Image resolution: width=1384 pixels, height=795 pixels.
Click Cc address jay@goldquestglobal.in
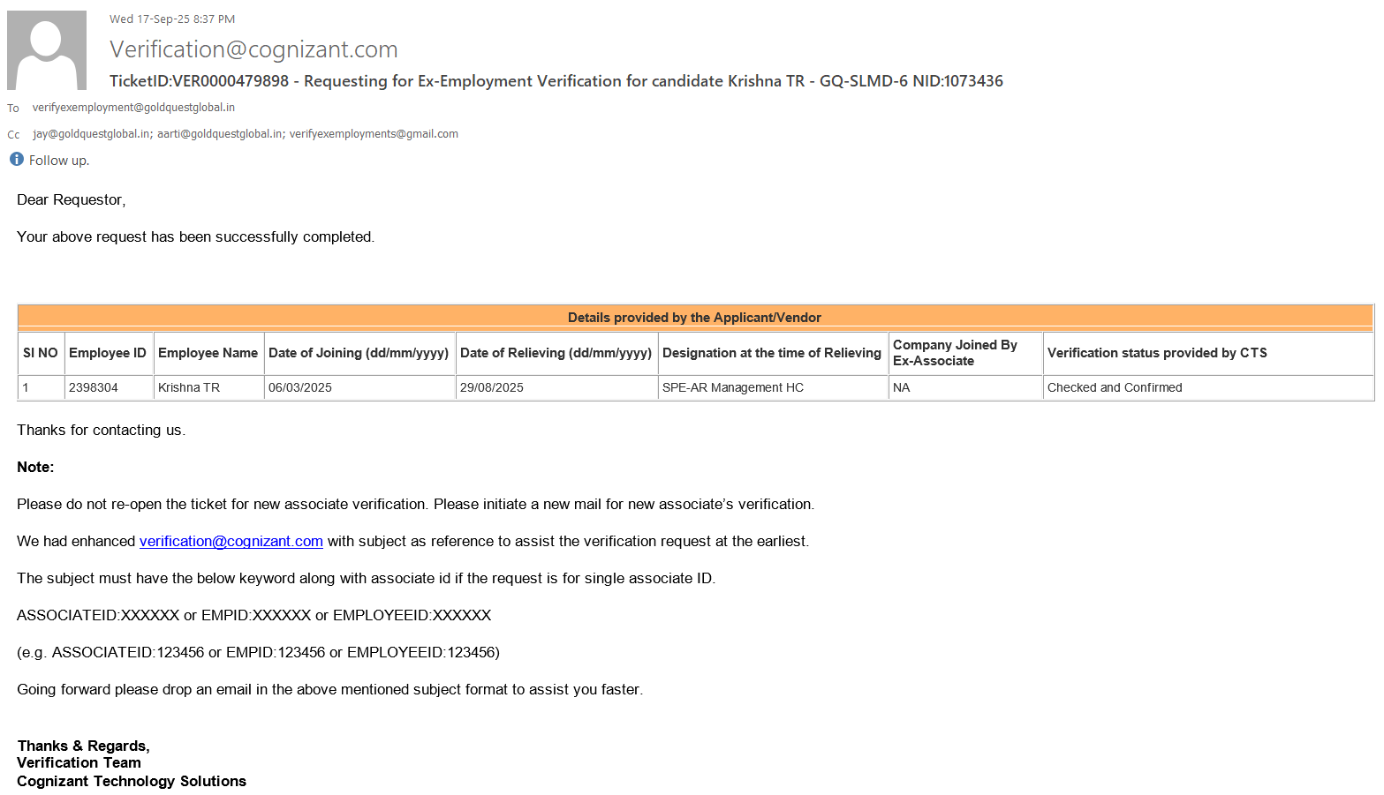92,134
